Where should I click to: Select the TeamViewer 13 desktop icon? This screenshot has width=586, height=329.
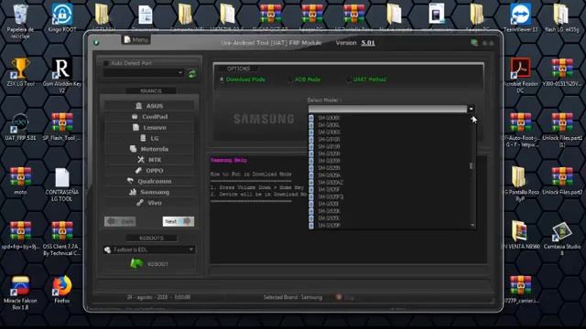pos(521,18)
